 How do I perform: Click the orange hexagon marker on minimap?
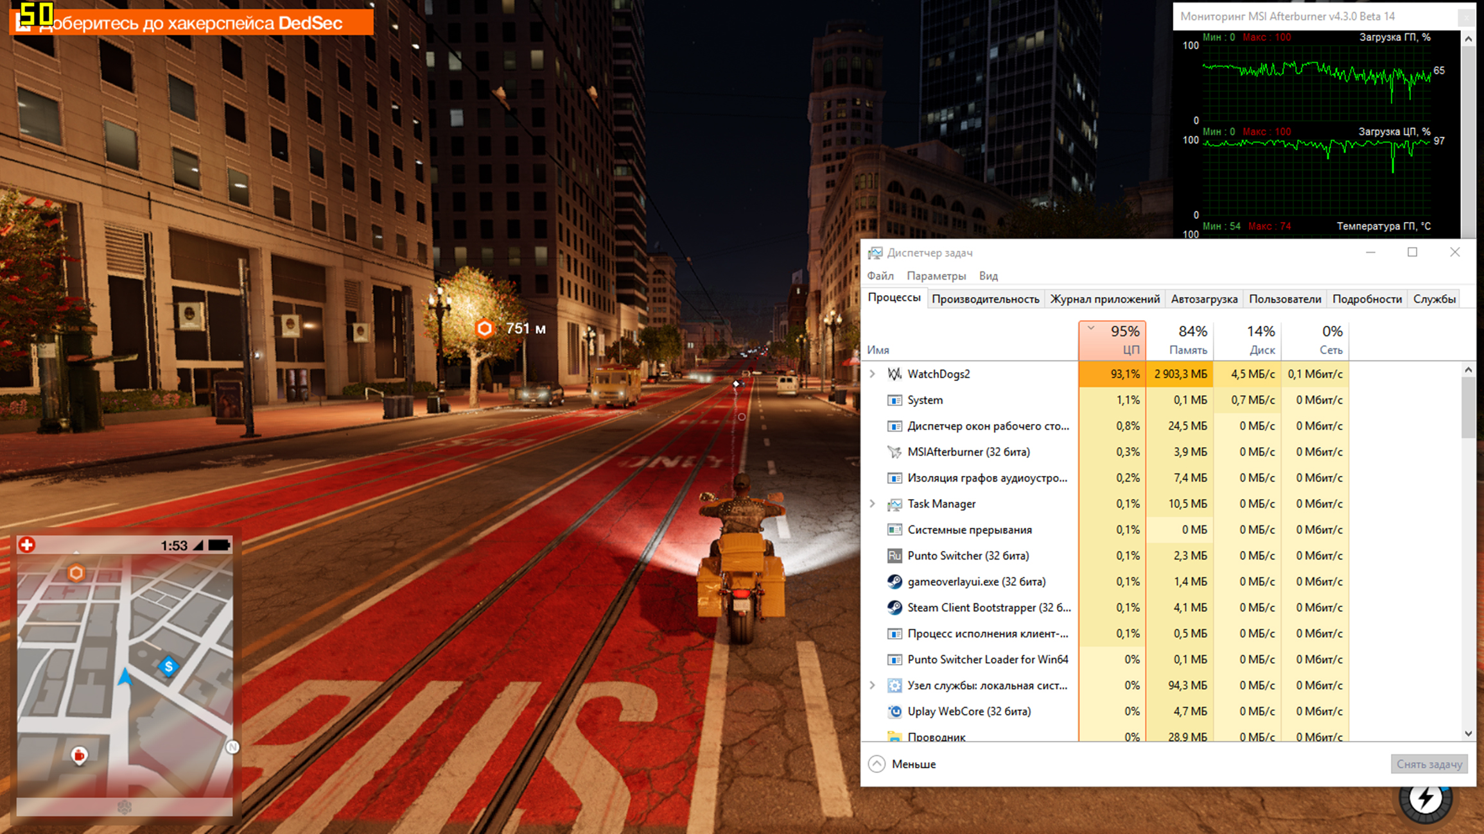coord(76,572)
